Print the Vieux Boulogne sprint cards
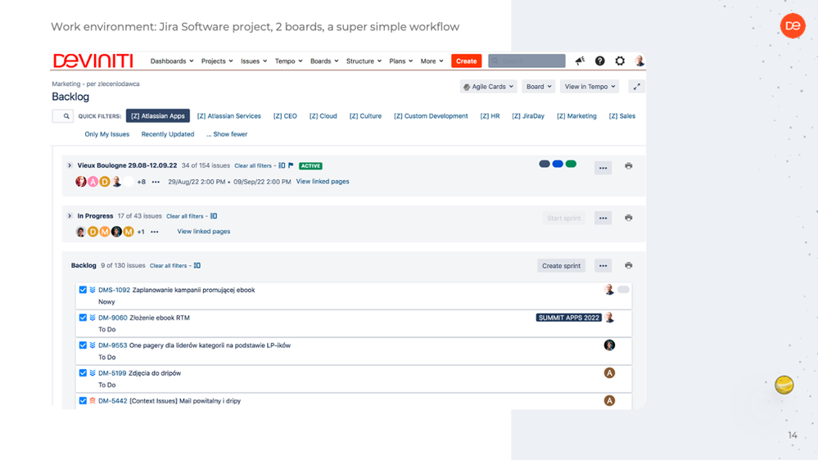 coord(629,166)
